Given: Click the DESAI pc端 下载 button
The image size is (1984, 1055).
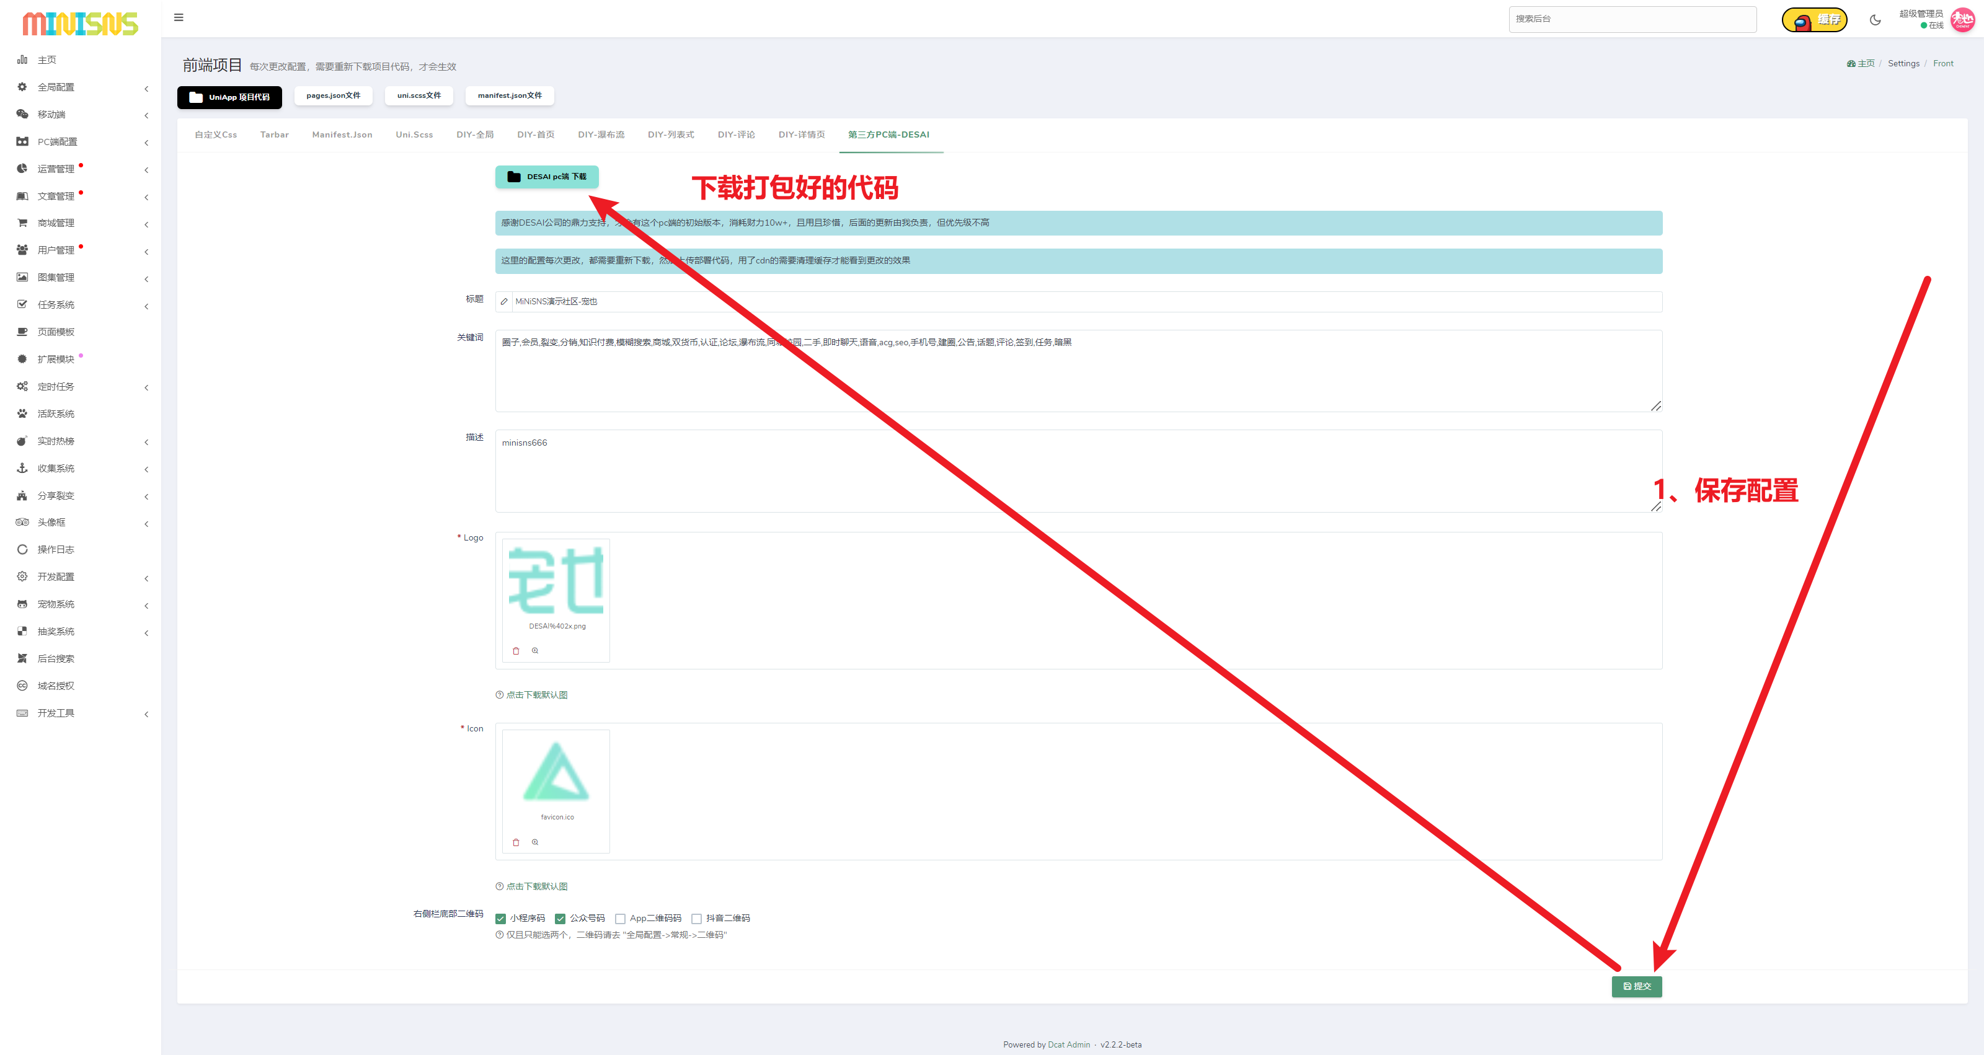Looking at the screenshot, I should [x=547, y=177].
